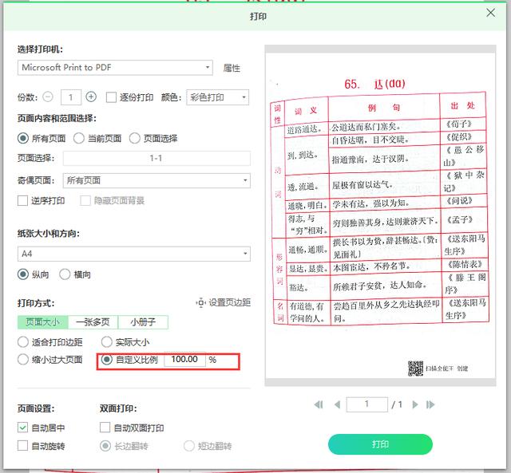Click the custom scale 100.00 field
Screen dimensions: 511x473
[184, 360]
